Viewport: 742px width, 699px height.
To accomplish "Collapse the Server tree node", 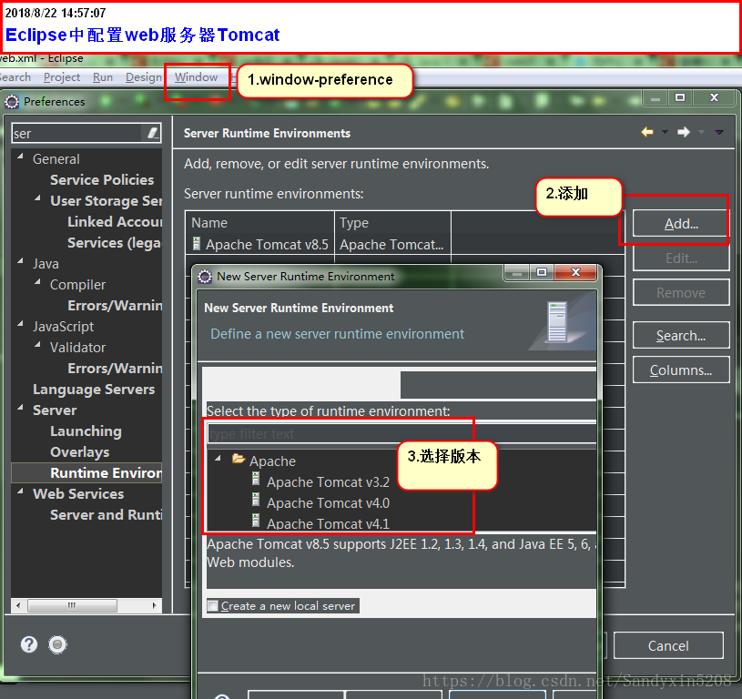I will click(20, 407).
